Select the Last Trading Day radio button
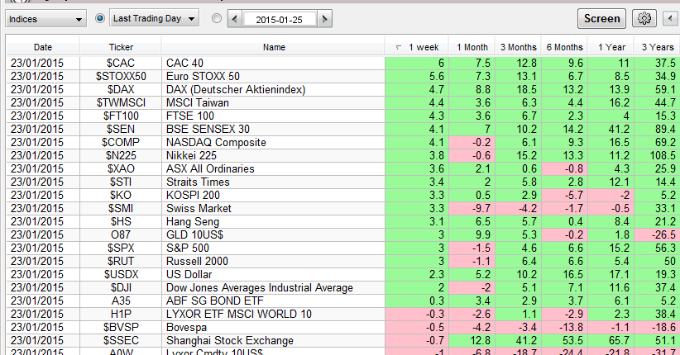Screen dimensions: 680x355 click(101, 18)
